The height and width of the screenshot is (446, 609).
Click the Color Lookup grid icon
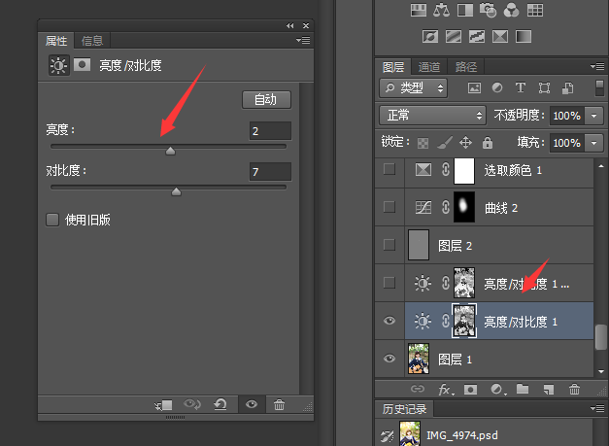(x=535, y=10)
